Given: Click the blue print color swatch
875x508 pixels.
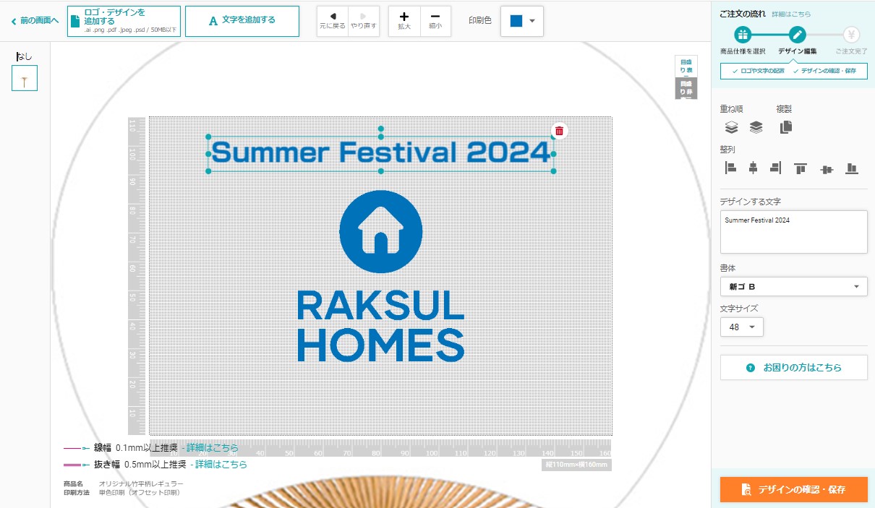Looking at the screenshot, I should click(516, 21).
